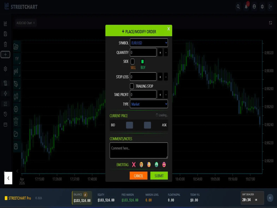Open the Type Market dropdown

[149, 104]
